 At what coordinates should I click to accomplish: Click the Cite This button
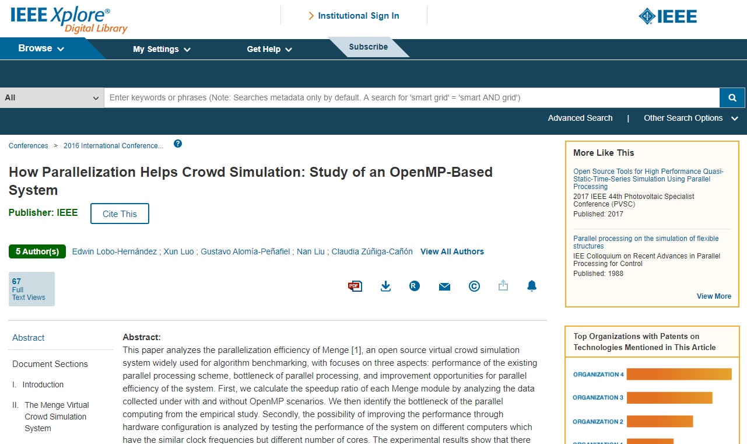tap(120, 214)
